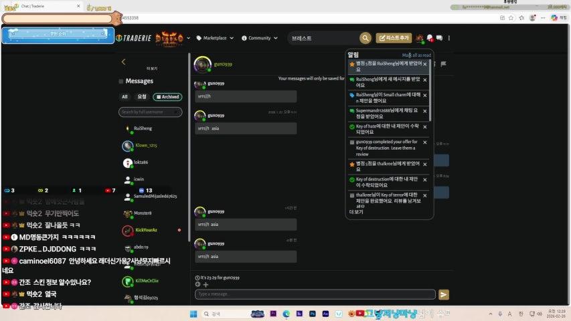Close the Chat | Traderie browser tab
This screenshot has width=571, height=321.
pos(78,6)
